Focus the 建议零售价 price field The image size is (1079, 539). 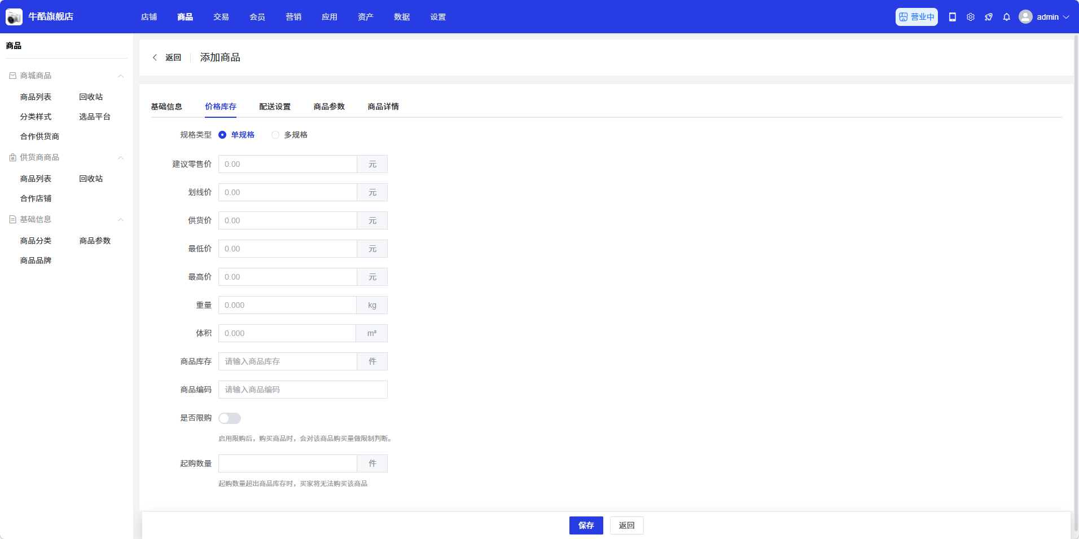[287, 164]
